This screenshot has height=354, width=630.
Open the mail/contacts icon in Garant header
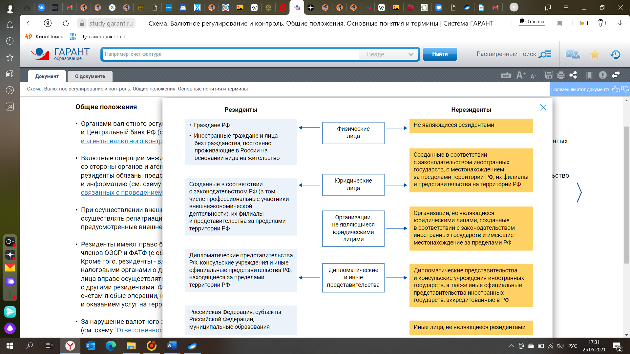pyautogui.click(x=573, y=54)
